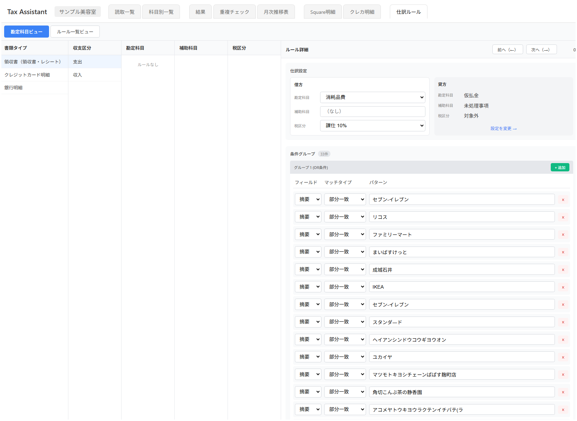The image size is (577, 421).
Task: Remove the 成城石井 condition row
Action: tap(563, 270)
